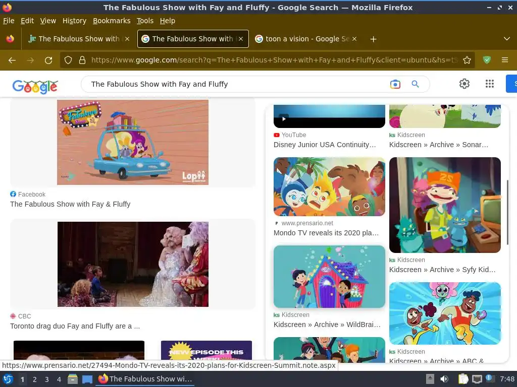Open the Tools menu
The image size is (517, 387).
[145, 21]
